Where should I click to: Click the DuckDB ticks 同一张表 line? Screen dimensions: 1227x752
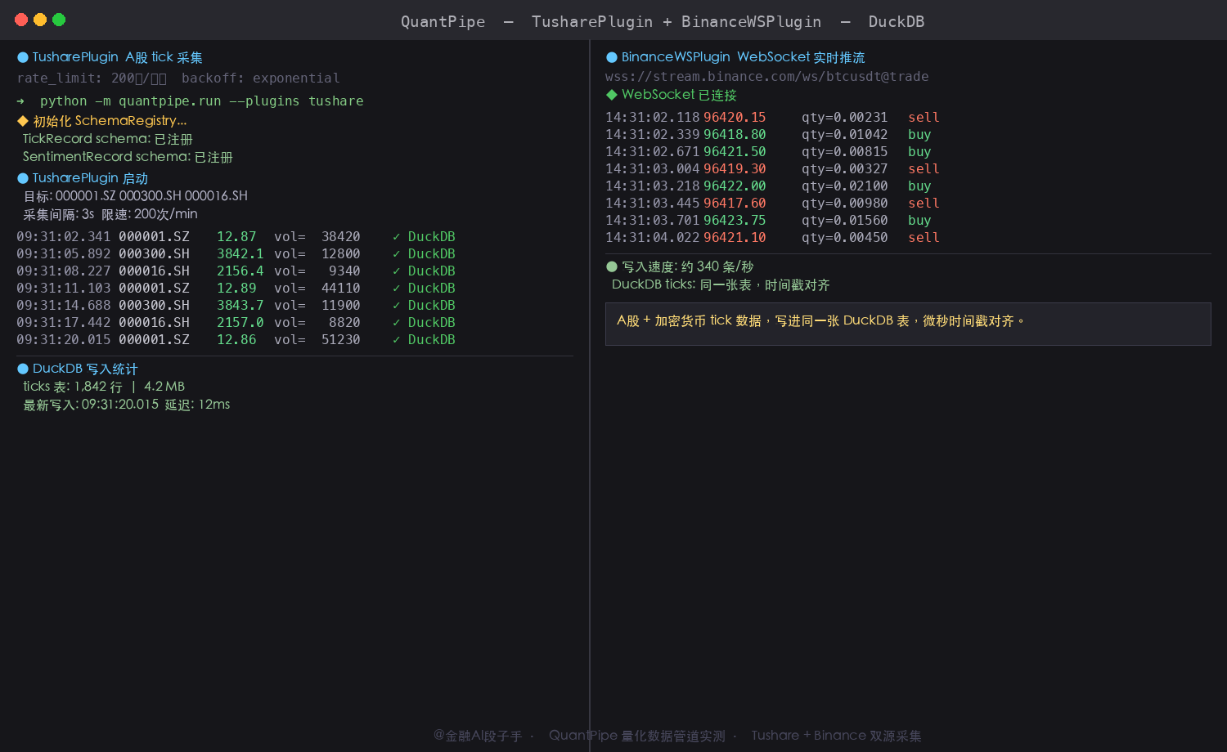click(721, 285)
